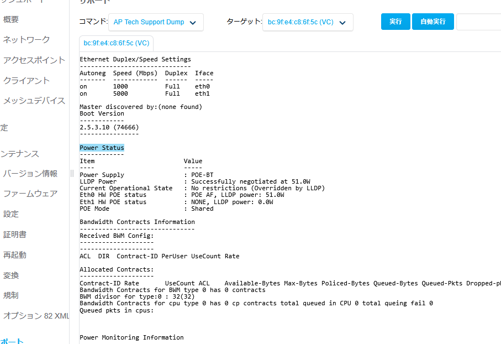Click the Power Monitoring Information heading

[x=131, y=337]
